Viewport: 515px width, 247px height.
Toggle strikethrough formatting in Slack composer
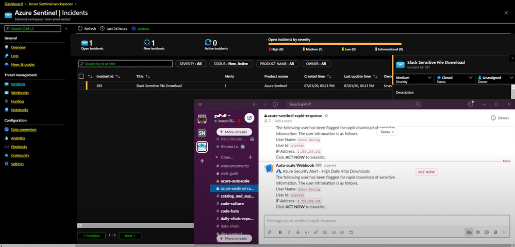pos(298,232)
